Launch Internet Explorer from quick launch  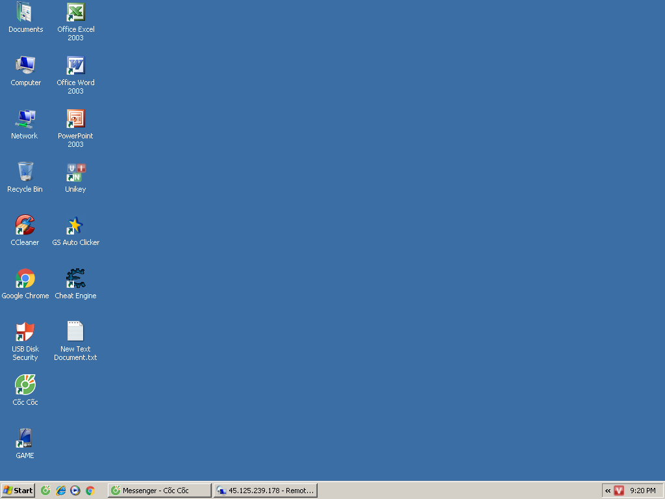click(60, 491)
